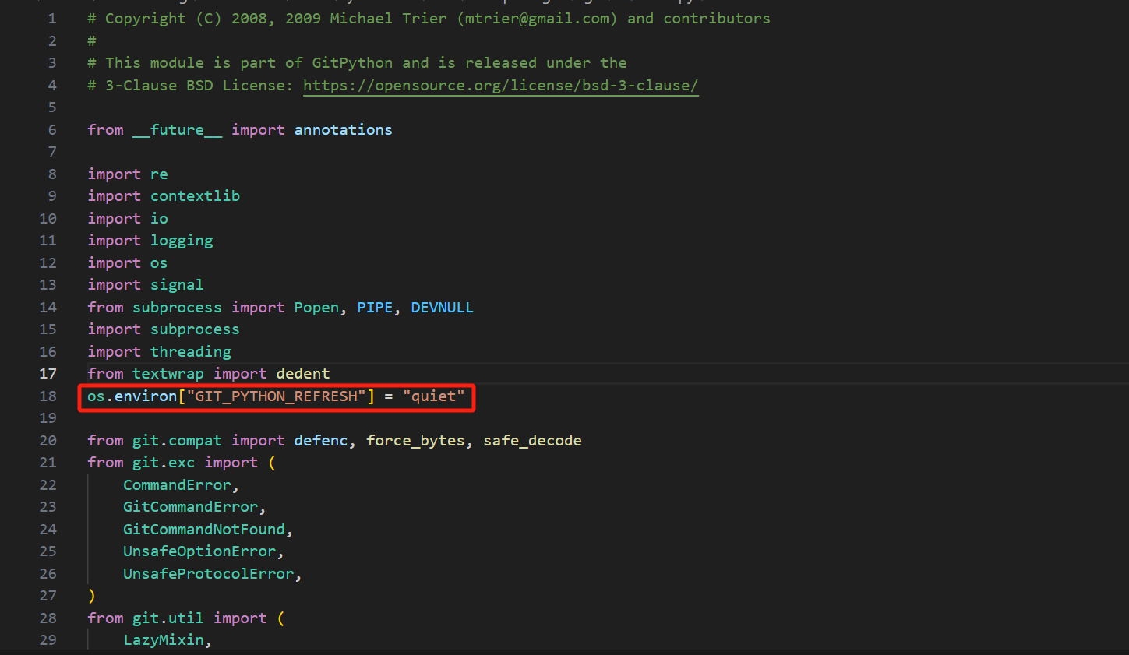The image size is (1129, 655).
Task: Click the empty line number 19
Action: click(48, 418)
